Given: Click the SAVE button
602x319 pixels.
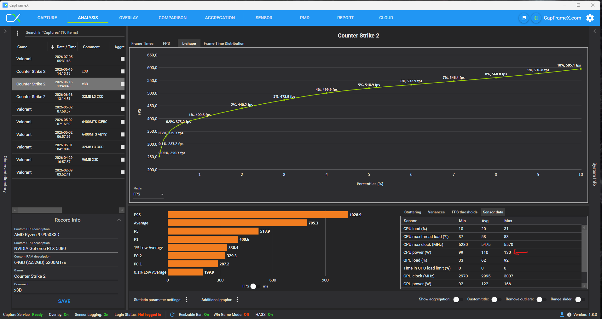Looking at the screenshot, I should pos(64,301).
